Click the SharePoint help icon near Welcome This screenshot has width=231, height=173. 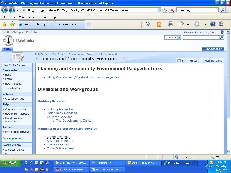coord(222,32)
